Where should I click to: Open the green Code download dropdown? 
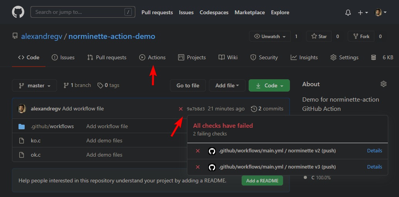point(269,85)
